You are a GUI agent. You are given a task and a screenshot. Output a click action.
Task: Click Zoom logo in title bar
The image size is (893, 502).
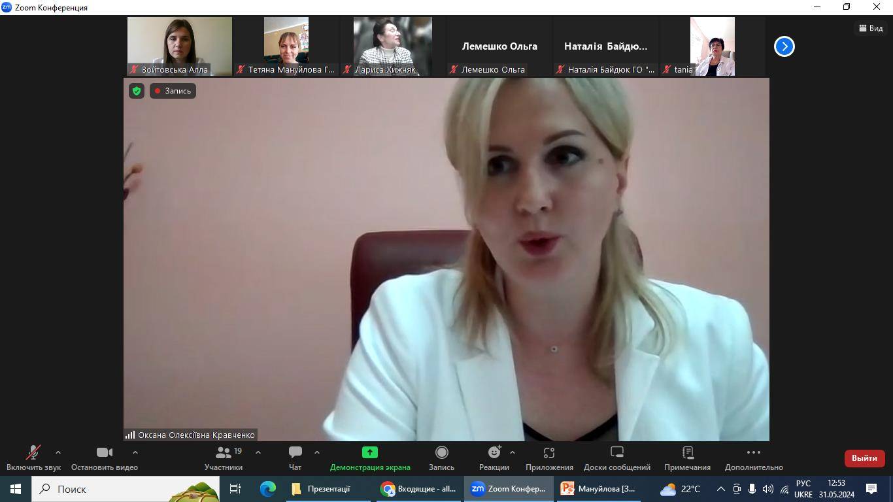7,7
